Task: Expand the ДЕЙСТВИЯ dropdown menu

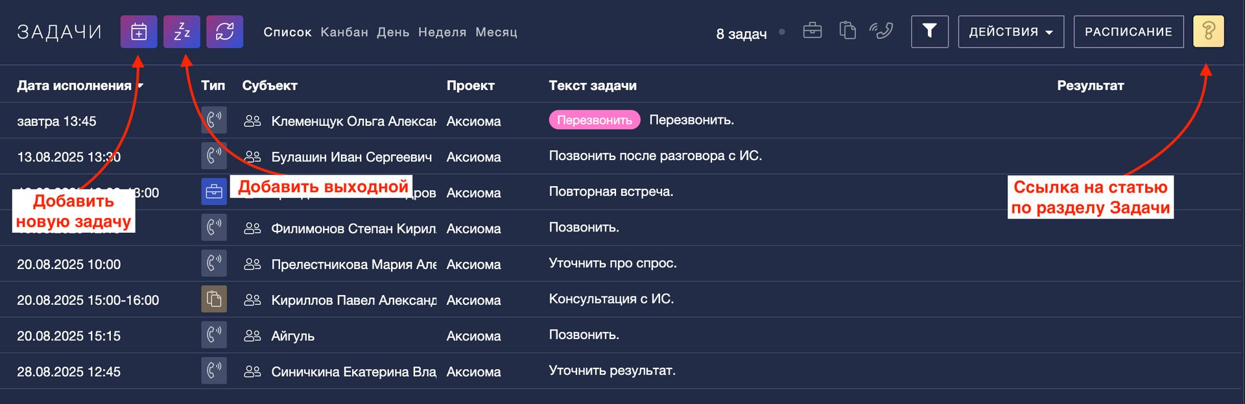Action: point(1011,32)
